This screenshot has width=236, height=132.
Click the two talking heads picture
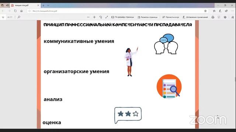coord(166,44)
